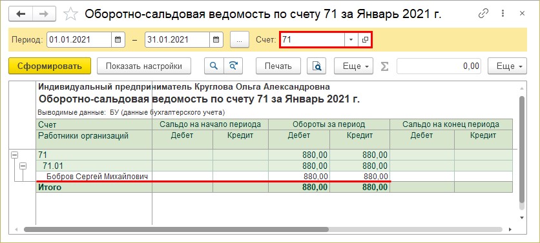Click Показать настройки button
The height and width of the screenshot is (243, 540).
pos(144,66)
